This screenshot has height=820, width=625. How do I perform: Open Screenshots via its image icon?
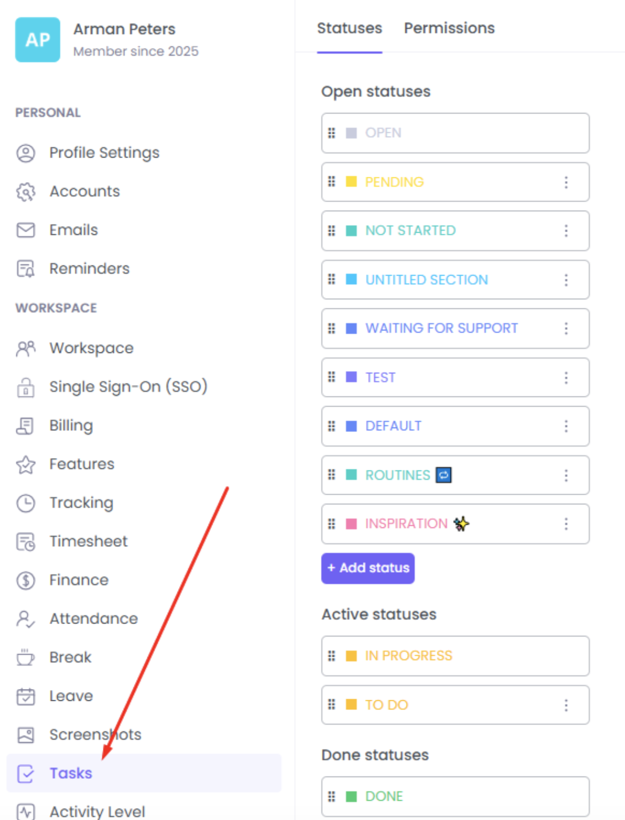click(x=26, y=735)
